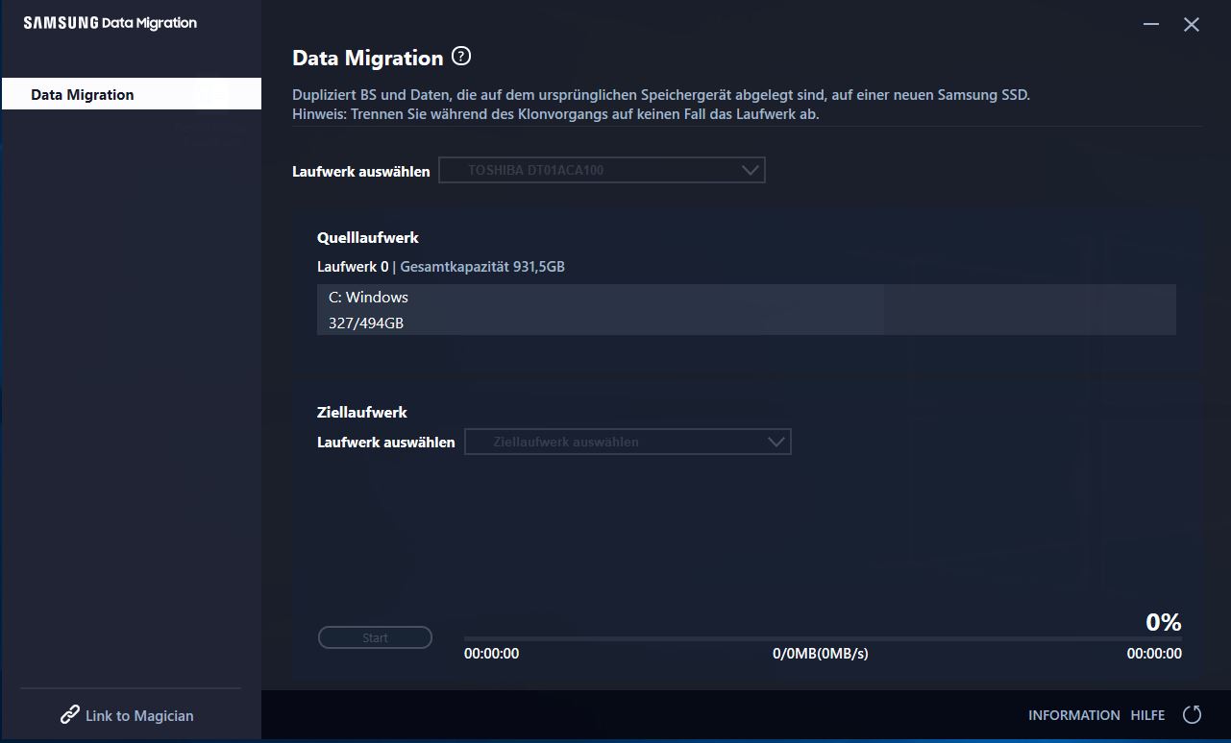Click the Quelllaufwerk heading
This screenshot has height=743, width=1231.
(x=368, y=237)
